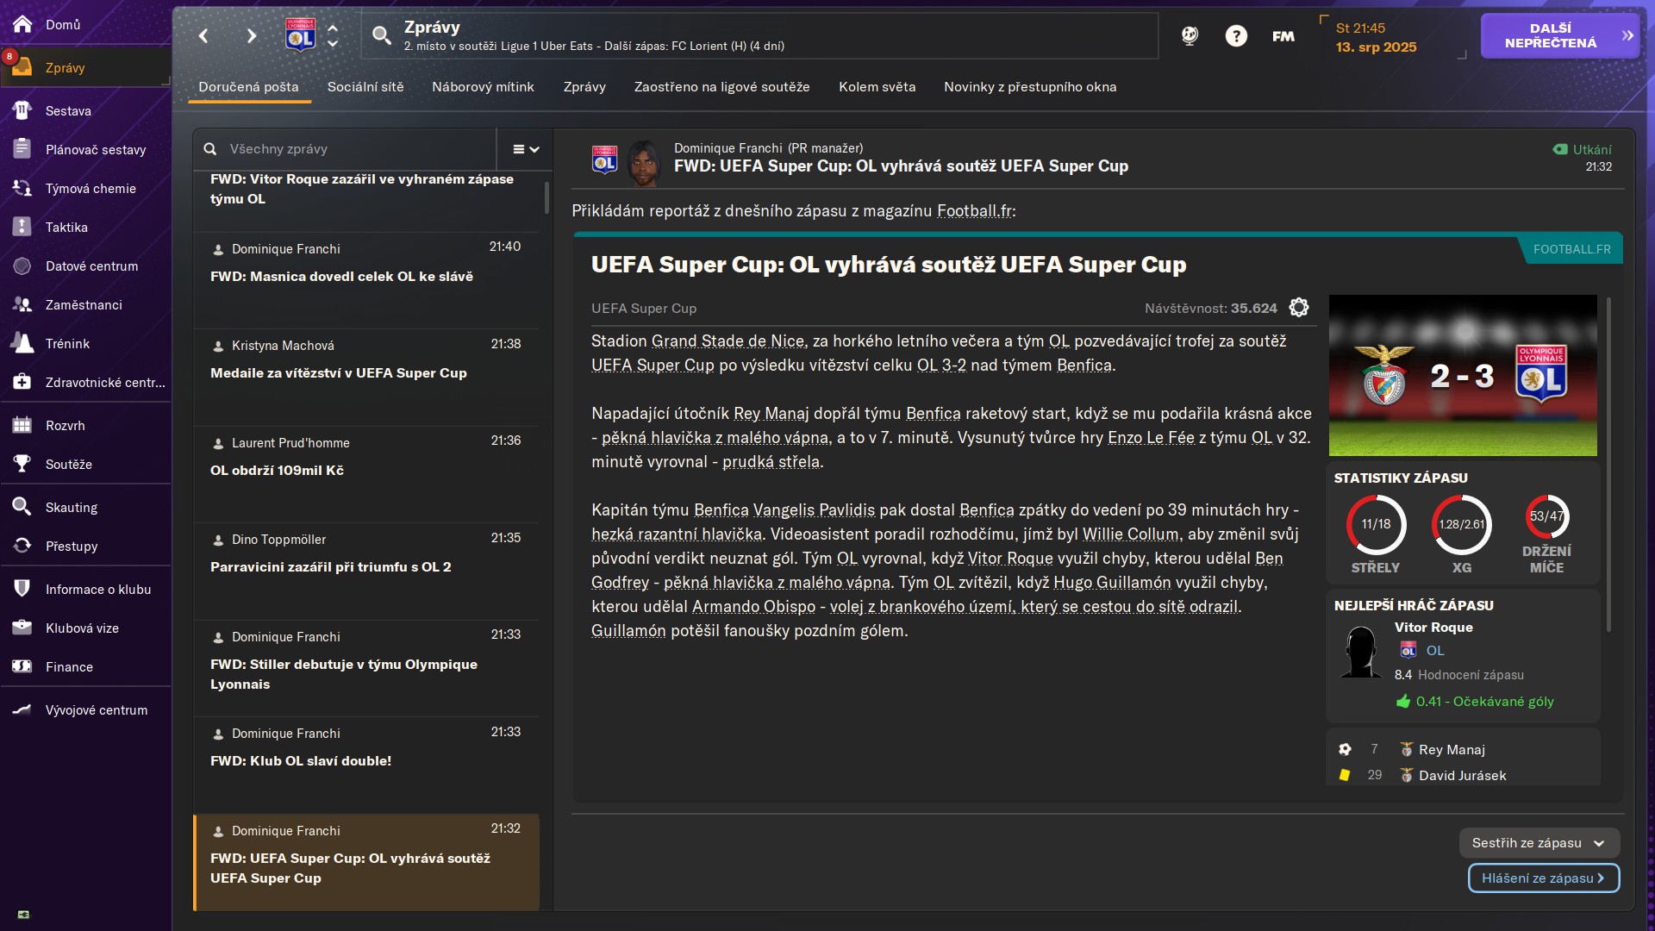Expand the inbox filter menu dropdown

pos(525,149)
